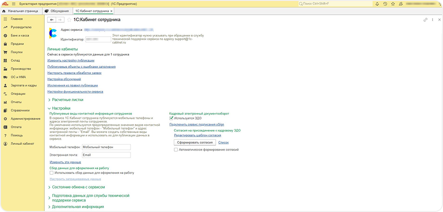Image resolution: width=443 pixels, height=212 pixels.
Task: Open Подключить сервис подписания xSign link
Action: [x=197, y=125]
